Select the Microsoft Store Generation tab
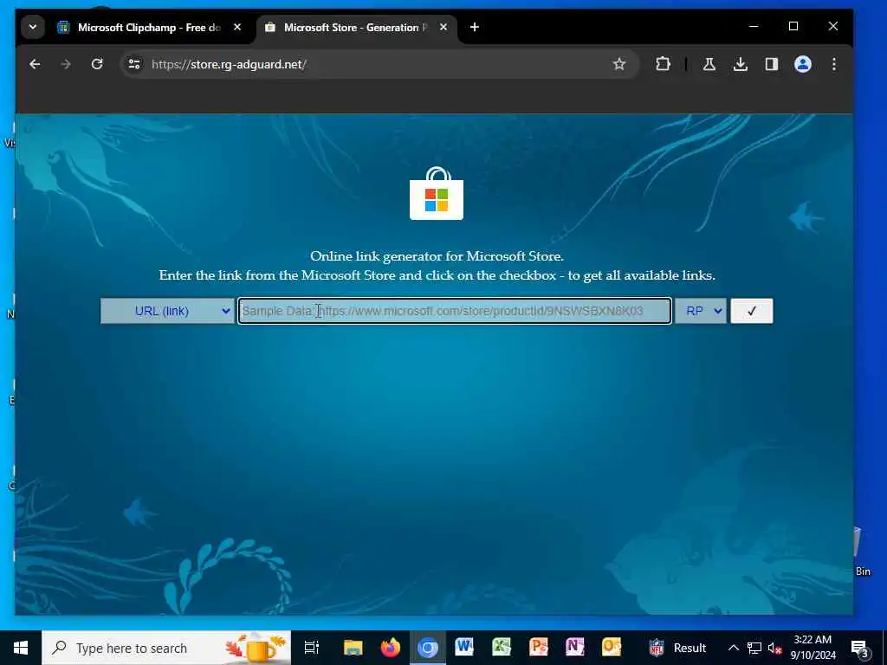Screen dimensions: 887x665 [356, 27]
